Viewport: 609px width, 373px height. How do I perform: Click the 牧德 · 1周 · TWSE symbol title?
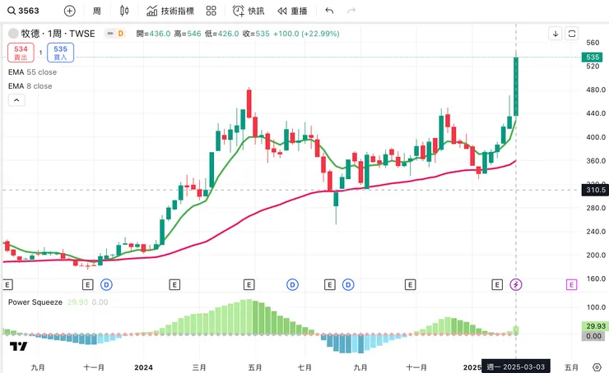[58, 34]
